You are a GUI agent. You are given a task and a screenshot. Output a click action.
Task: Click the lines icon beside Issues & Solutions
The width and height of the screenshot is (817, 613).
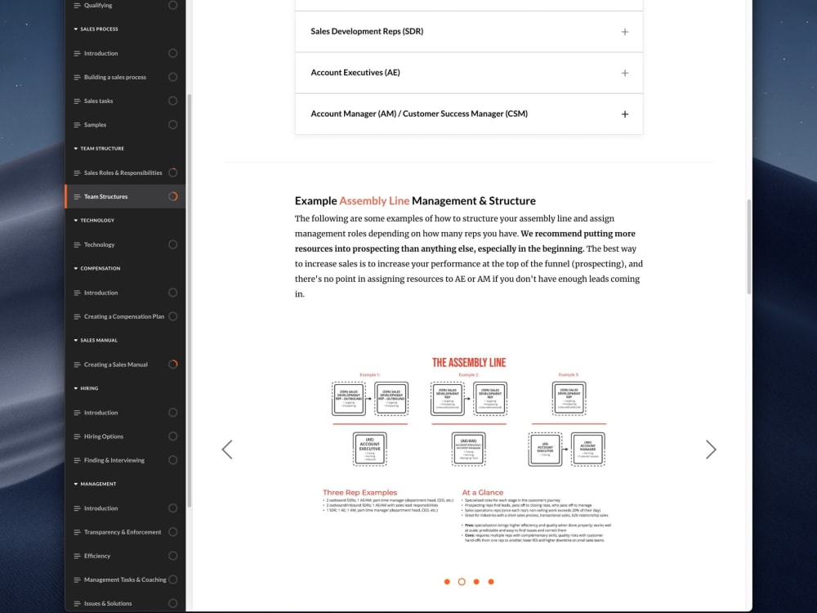pos(77,604)
